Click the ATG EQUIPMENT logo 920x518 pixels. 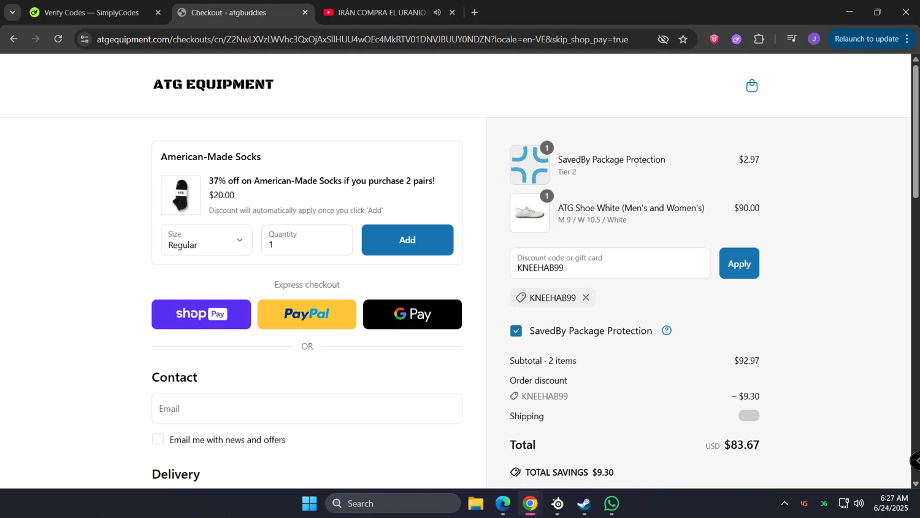pyautogui.click(x=213, y=85)
